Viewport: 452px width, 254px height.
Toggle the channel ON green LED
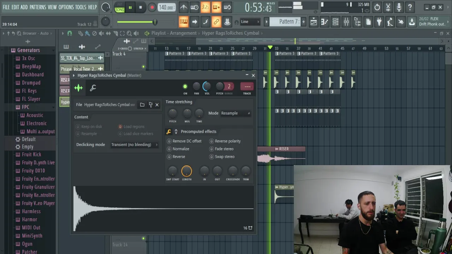(185, 86)
